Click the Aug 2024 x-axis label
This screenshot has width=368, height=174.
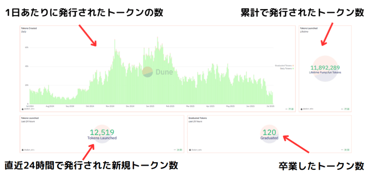click(50, 106)
